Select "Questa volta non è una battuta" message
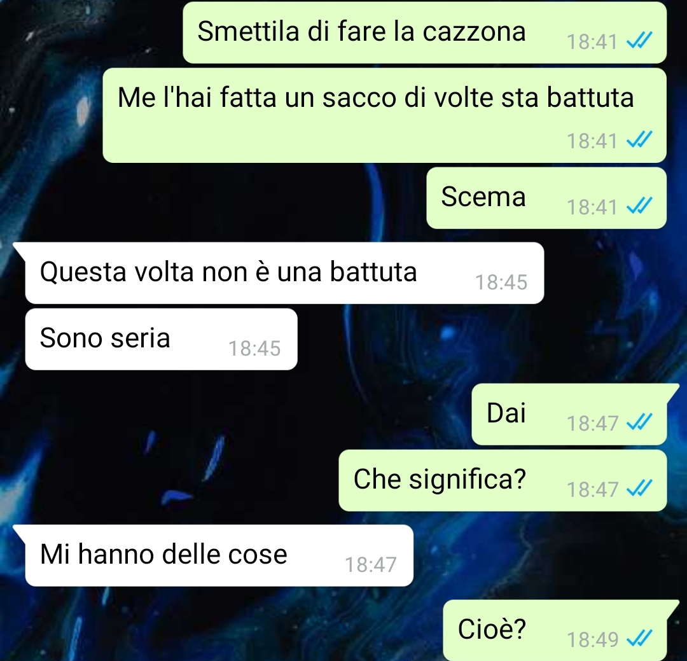This screenshot has height=661, width=687. click(284, 273)
